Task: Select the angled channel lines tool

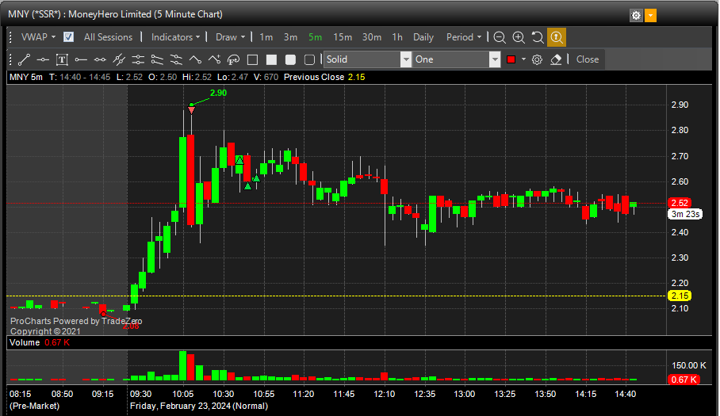Action: click(x=157, y=59)
